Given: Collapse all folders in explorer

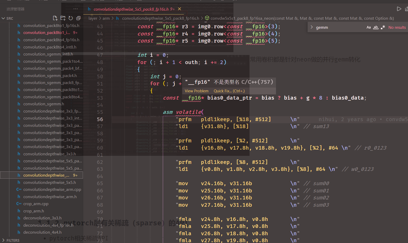Looking at the screenshot, I should click(x=78, y=18).
